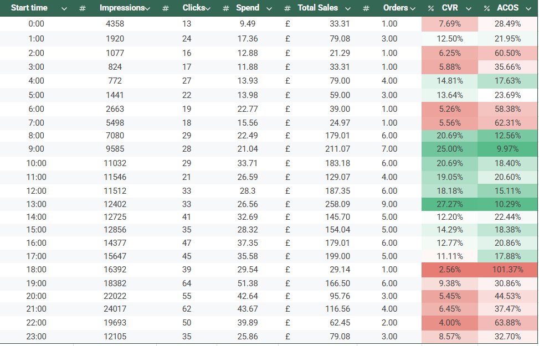Click the Start time header label
539x346 pixels.
(x=29, y=8)
